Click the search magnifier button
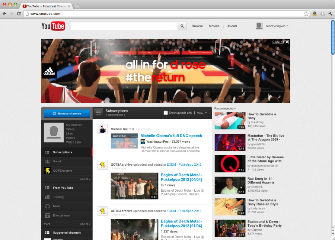Viewport: 335px width, 240px height. [182, 26]
